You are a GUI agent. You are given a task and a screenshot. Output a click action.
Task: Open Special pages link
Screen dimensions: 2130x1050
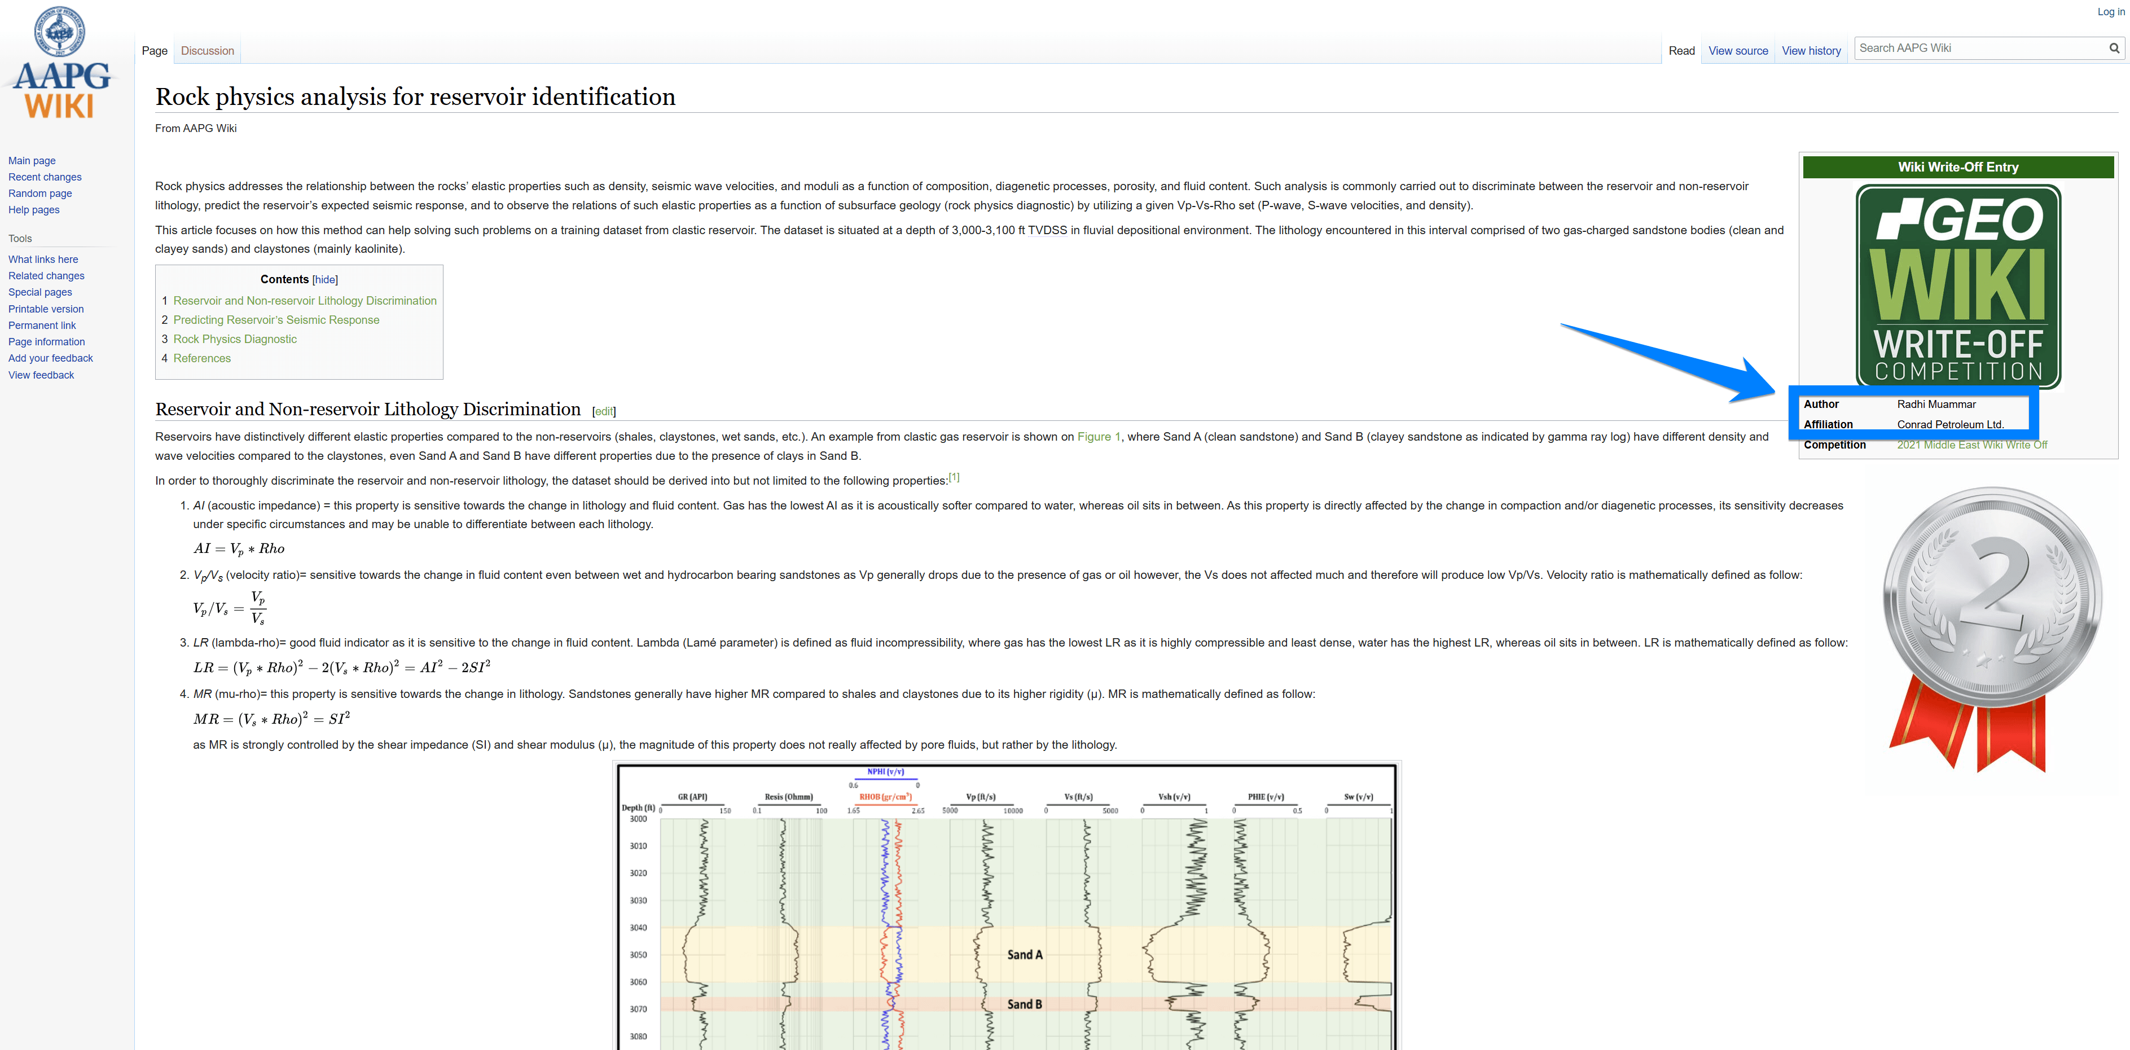click(39, 292)
